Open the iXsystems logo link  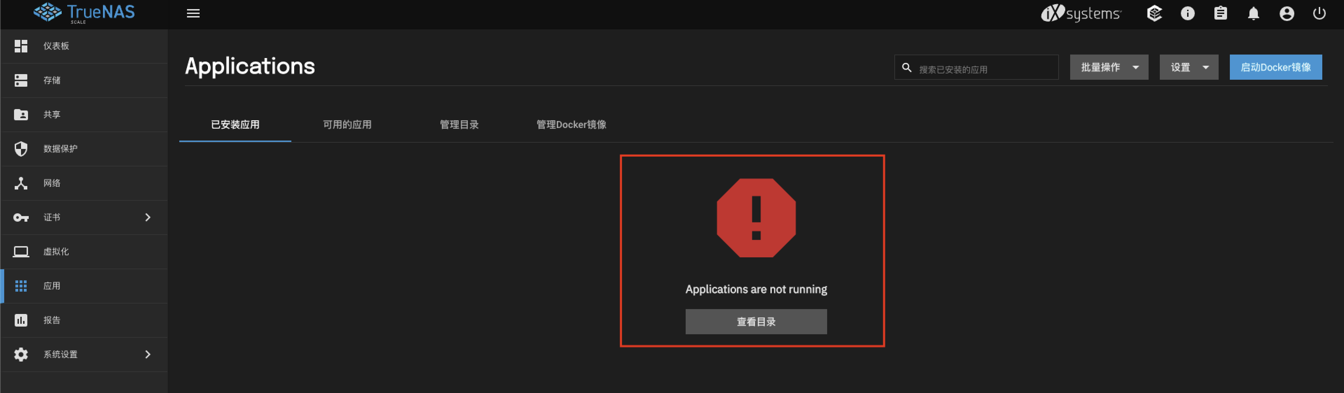point(1081,14)
